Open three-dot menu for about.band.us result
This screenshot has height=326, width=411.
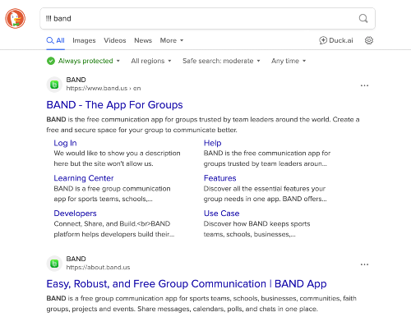pos(364,264)
